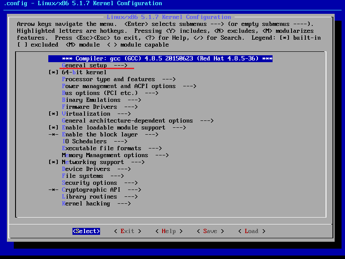Expand Enable the block layer arrow
The image size is (345, 259).
[x=152, y=135]
